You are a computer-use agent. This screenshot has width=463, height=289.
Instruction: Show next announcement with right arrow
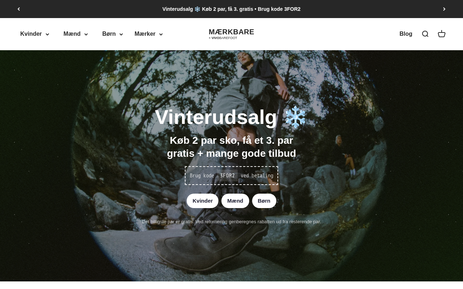pos(444,9)
